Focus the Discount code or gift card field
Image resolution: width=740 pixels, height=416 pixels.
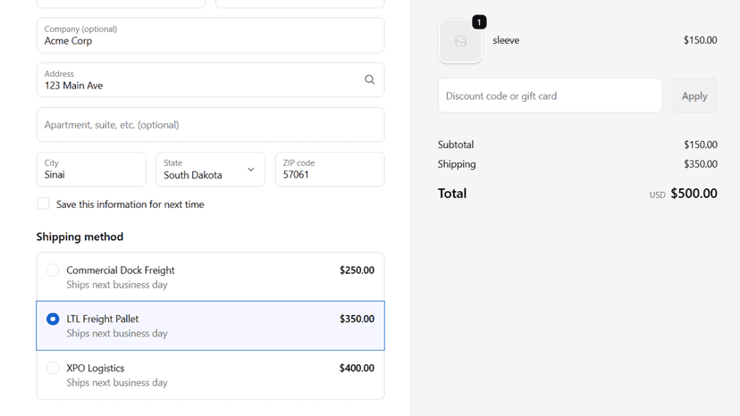point(550,96)
